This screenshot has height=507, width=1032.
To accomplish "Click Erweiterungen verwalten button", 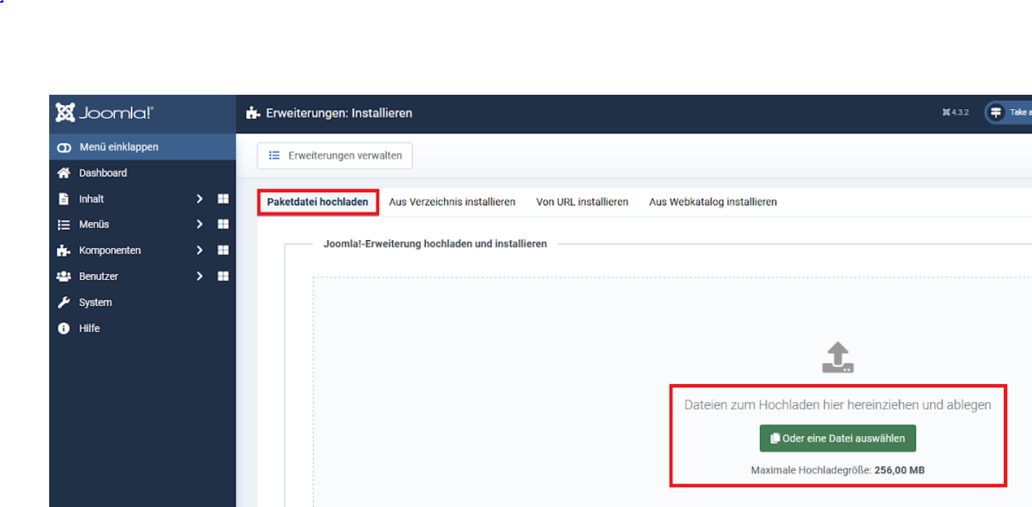I will point(335,155).
